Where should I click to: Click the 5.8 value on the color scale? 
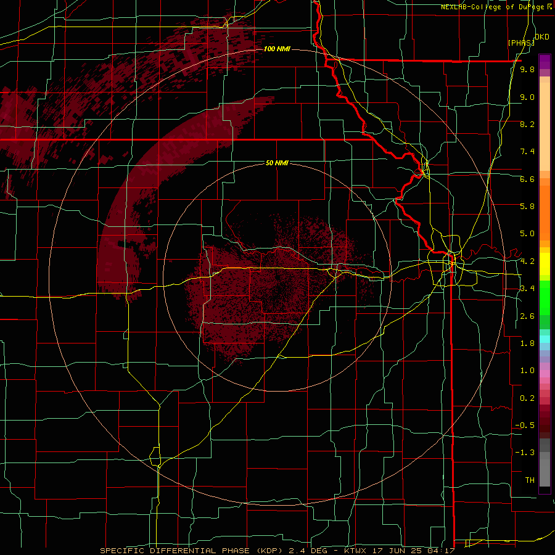pyautogui.click(x=527, y=207)
